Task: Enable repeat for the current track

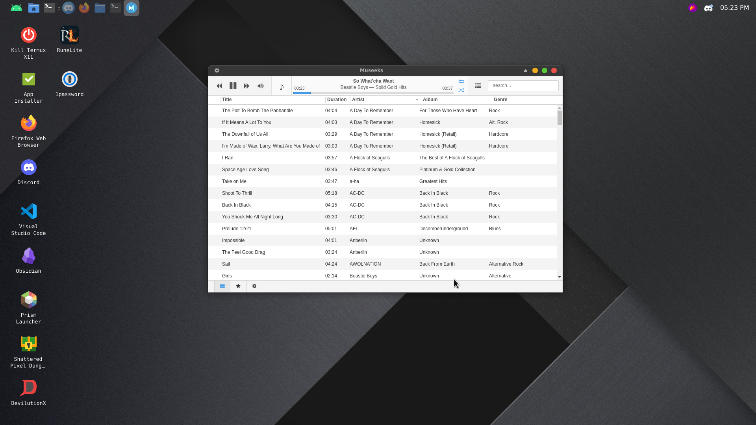Action: coord(461,81)
